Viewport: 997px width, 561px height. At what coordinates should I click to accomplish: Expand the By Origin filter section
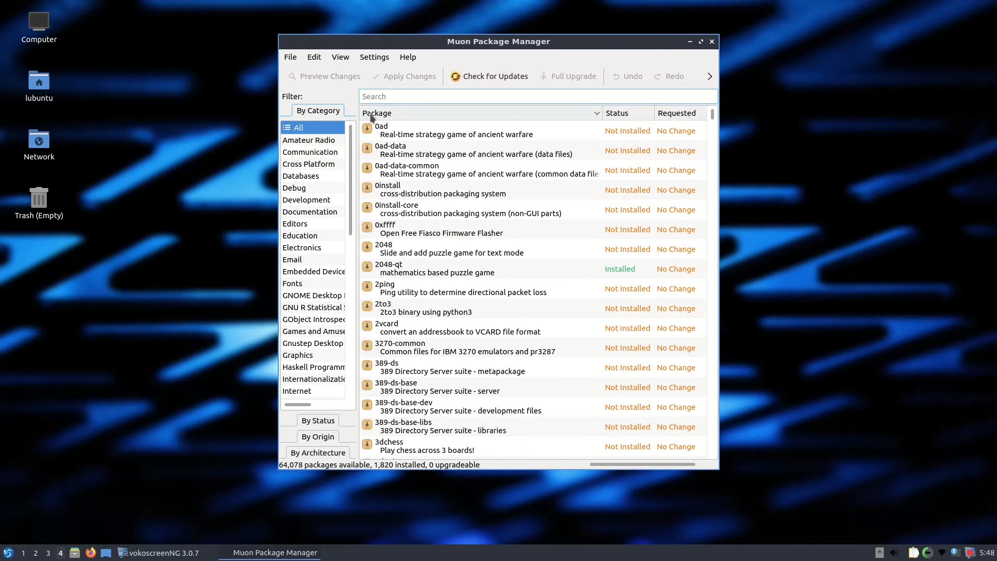318,437
